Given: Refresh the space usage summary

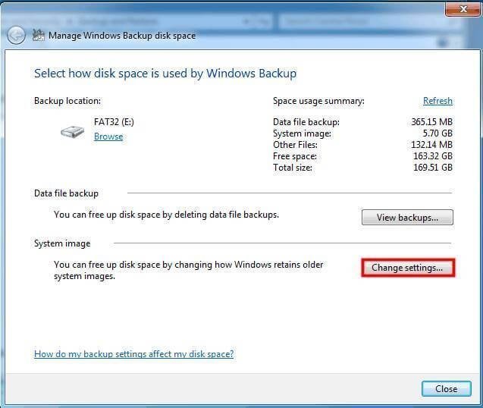Looking at the screenshot, I should click(x=438, y=101).
